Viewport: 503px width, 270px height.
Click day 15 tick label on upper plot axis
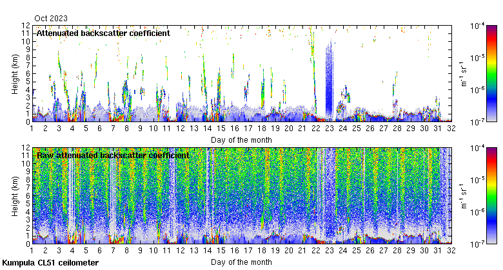(221, 129)
